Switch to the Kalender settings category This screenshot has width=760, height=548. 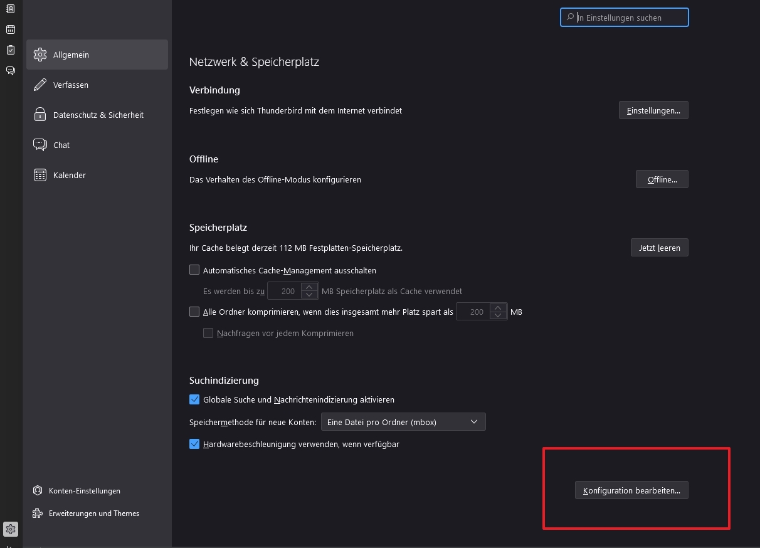point(69,175)
